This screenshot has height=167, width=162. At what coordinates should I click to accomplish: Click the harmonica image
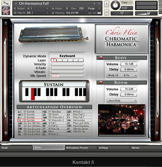coord(54,35)
